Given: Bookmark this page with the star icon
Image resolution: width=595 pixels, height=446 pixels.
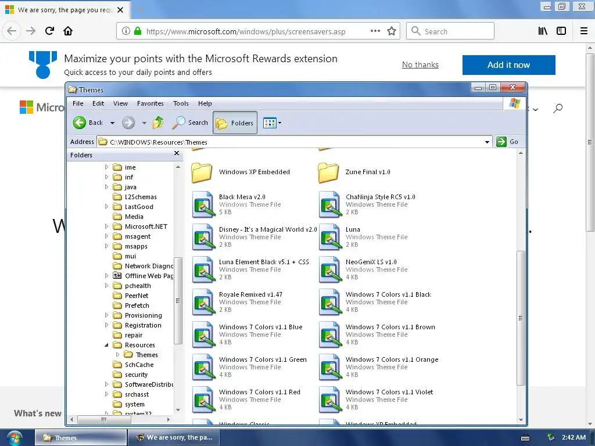Looking at the screenshot, I should [392, 31].
